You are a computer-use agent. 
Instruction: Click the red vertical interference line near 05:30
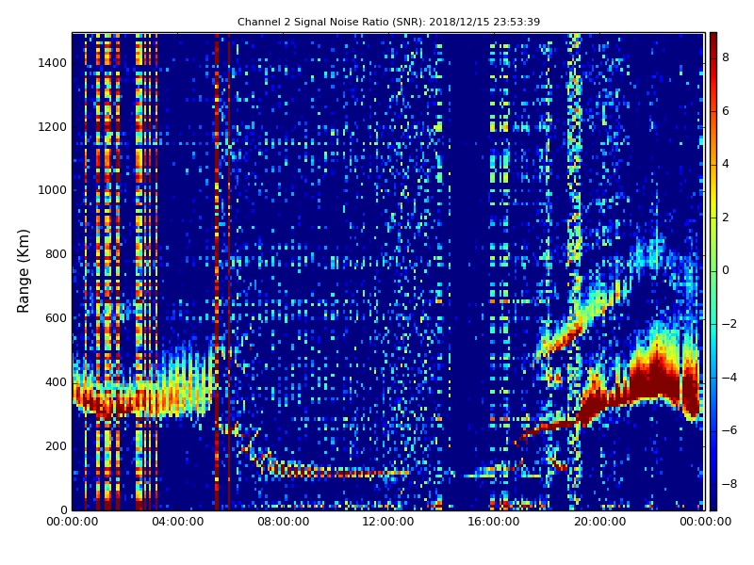tap(217, 271)
